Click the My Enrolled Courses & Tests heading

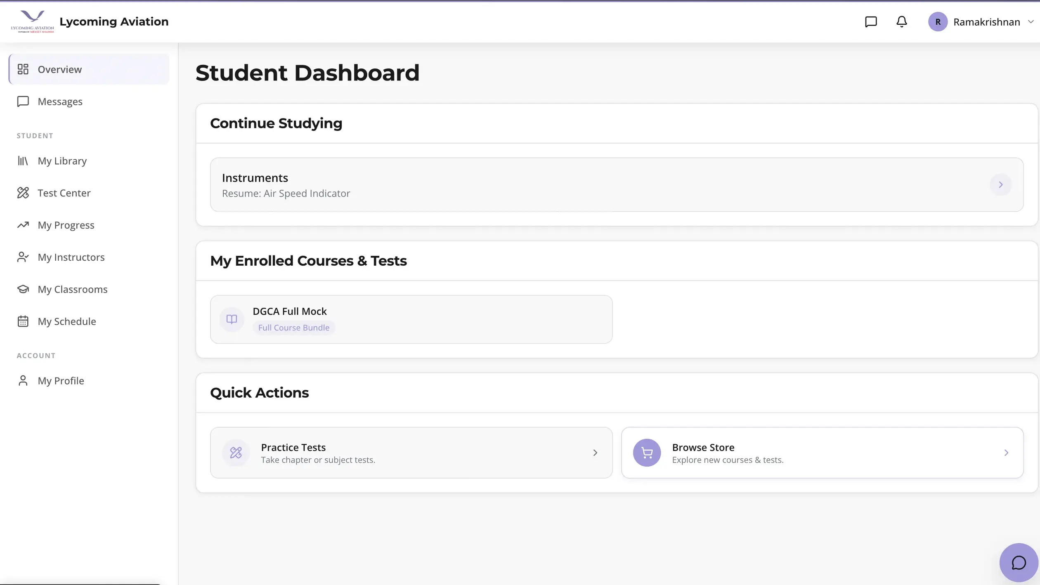click(x=308, y=260)
